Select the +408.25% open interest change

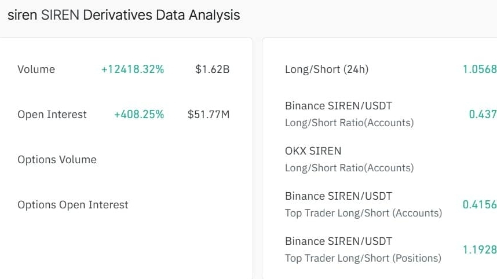point(139,115)
